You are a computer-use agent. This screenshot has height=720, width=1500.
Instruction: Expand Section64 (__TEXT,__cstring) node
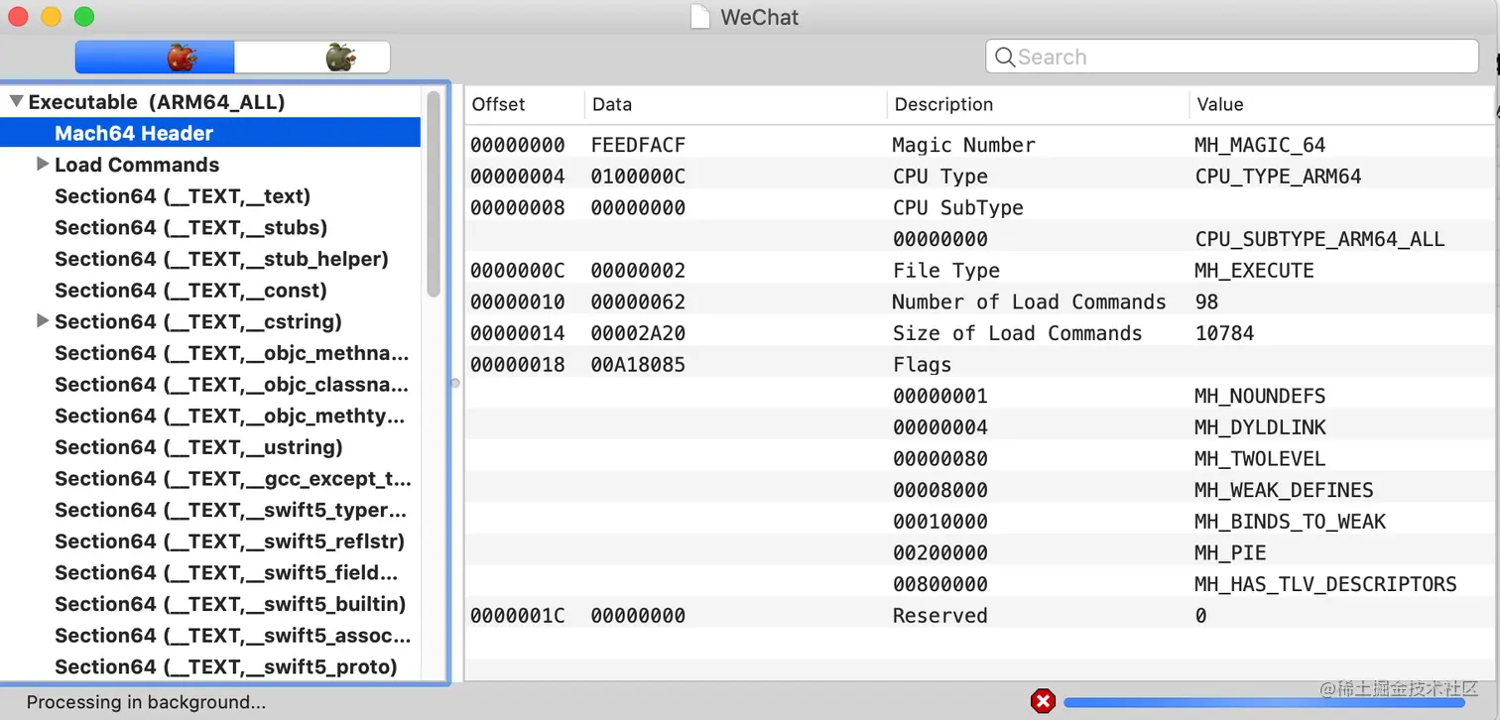point(42,320)
